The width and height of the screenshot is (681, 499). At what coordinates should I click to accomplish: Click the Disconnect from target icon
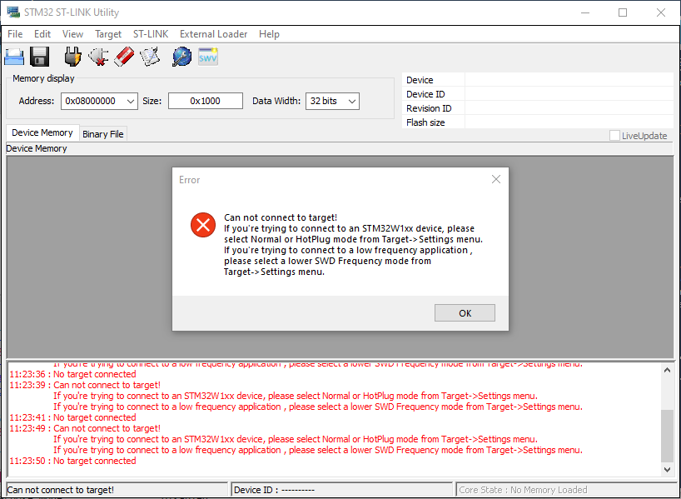tap(98, 57)
